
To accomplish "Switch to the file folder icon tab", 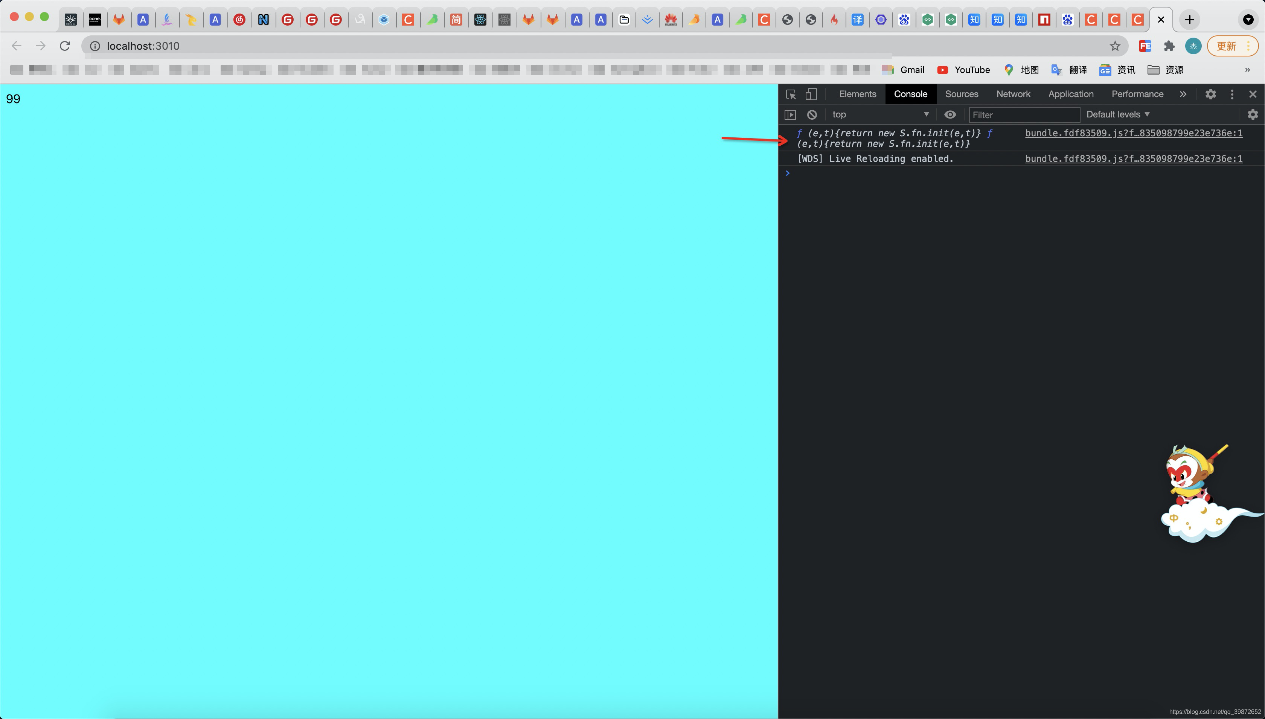I will 623,20.
